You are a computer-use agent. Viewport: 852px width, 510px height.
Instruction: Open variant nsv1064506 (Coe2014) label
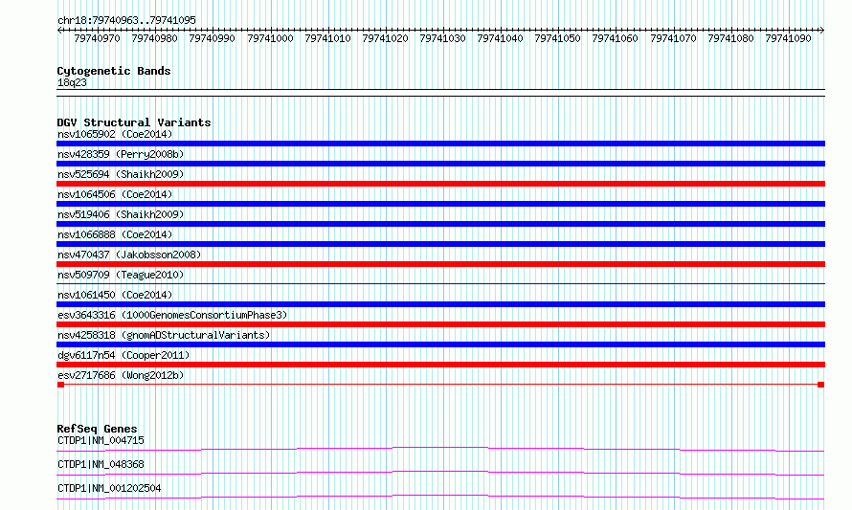coord(115,194)
